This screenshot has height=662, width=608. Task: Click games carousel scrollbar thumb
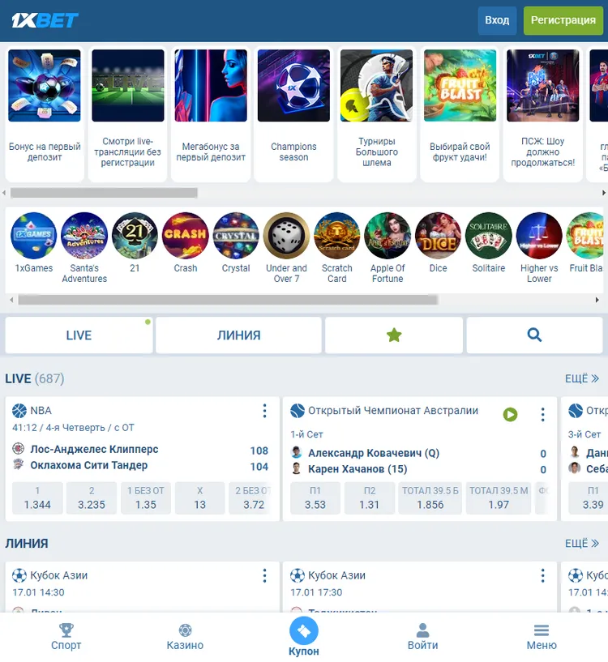(x=228, y=300)
